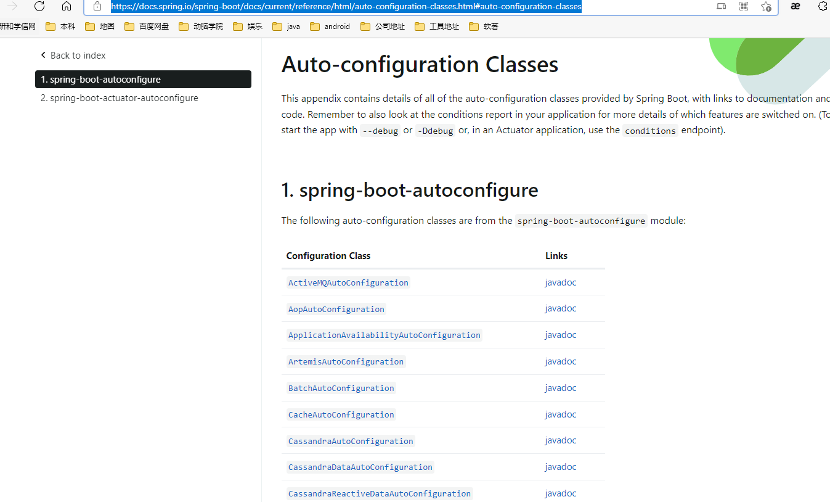830x502 pixels.
Task: Open javadoc for CassandraReactiveDataAutoConfiguration
Action: click(x=561, y=493)
